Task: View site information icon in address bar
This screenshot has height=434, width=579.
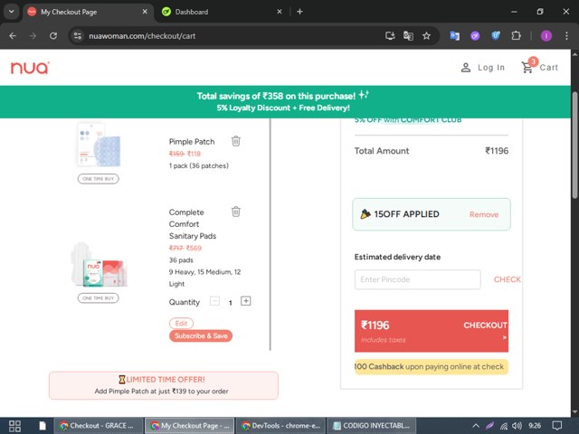Action: (x=78, y=36)
